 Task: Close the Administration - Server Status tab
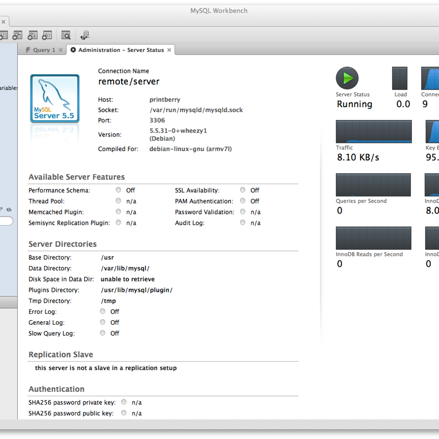coord(169,50)
